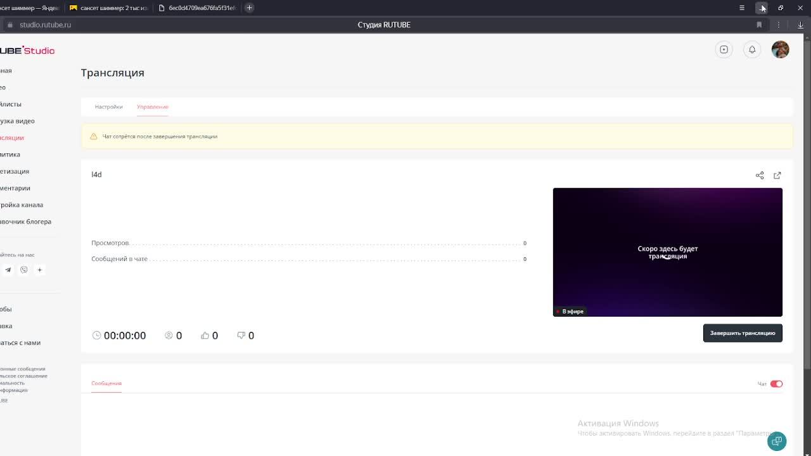Click the В эфире live badge
The height and width of the screenshot is (456, 811).
pyautogui.click(x=570, y=311)
